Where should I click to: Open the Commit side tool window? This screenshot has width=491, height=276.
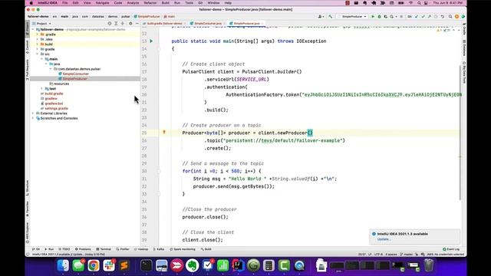tap(28, 47)
